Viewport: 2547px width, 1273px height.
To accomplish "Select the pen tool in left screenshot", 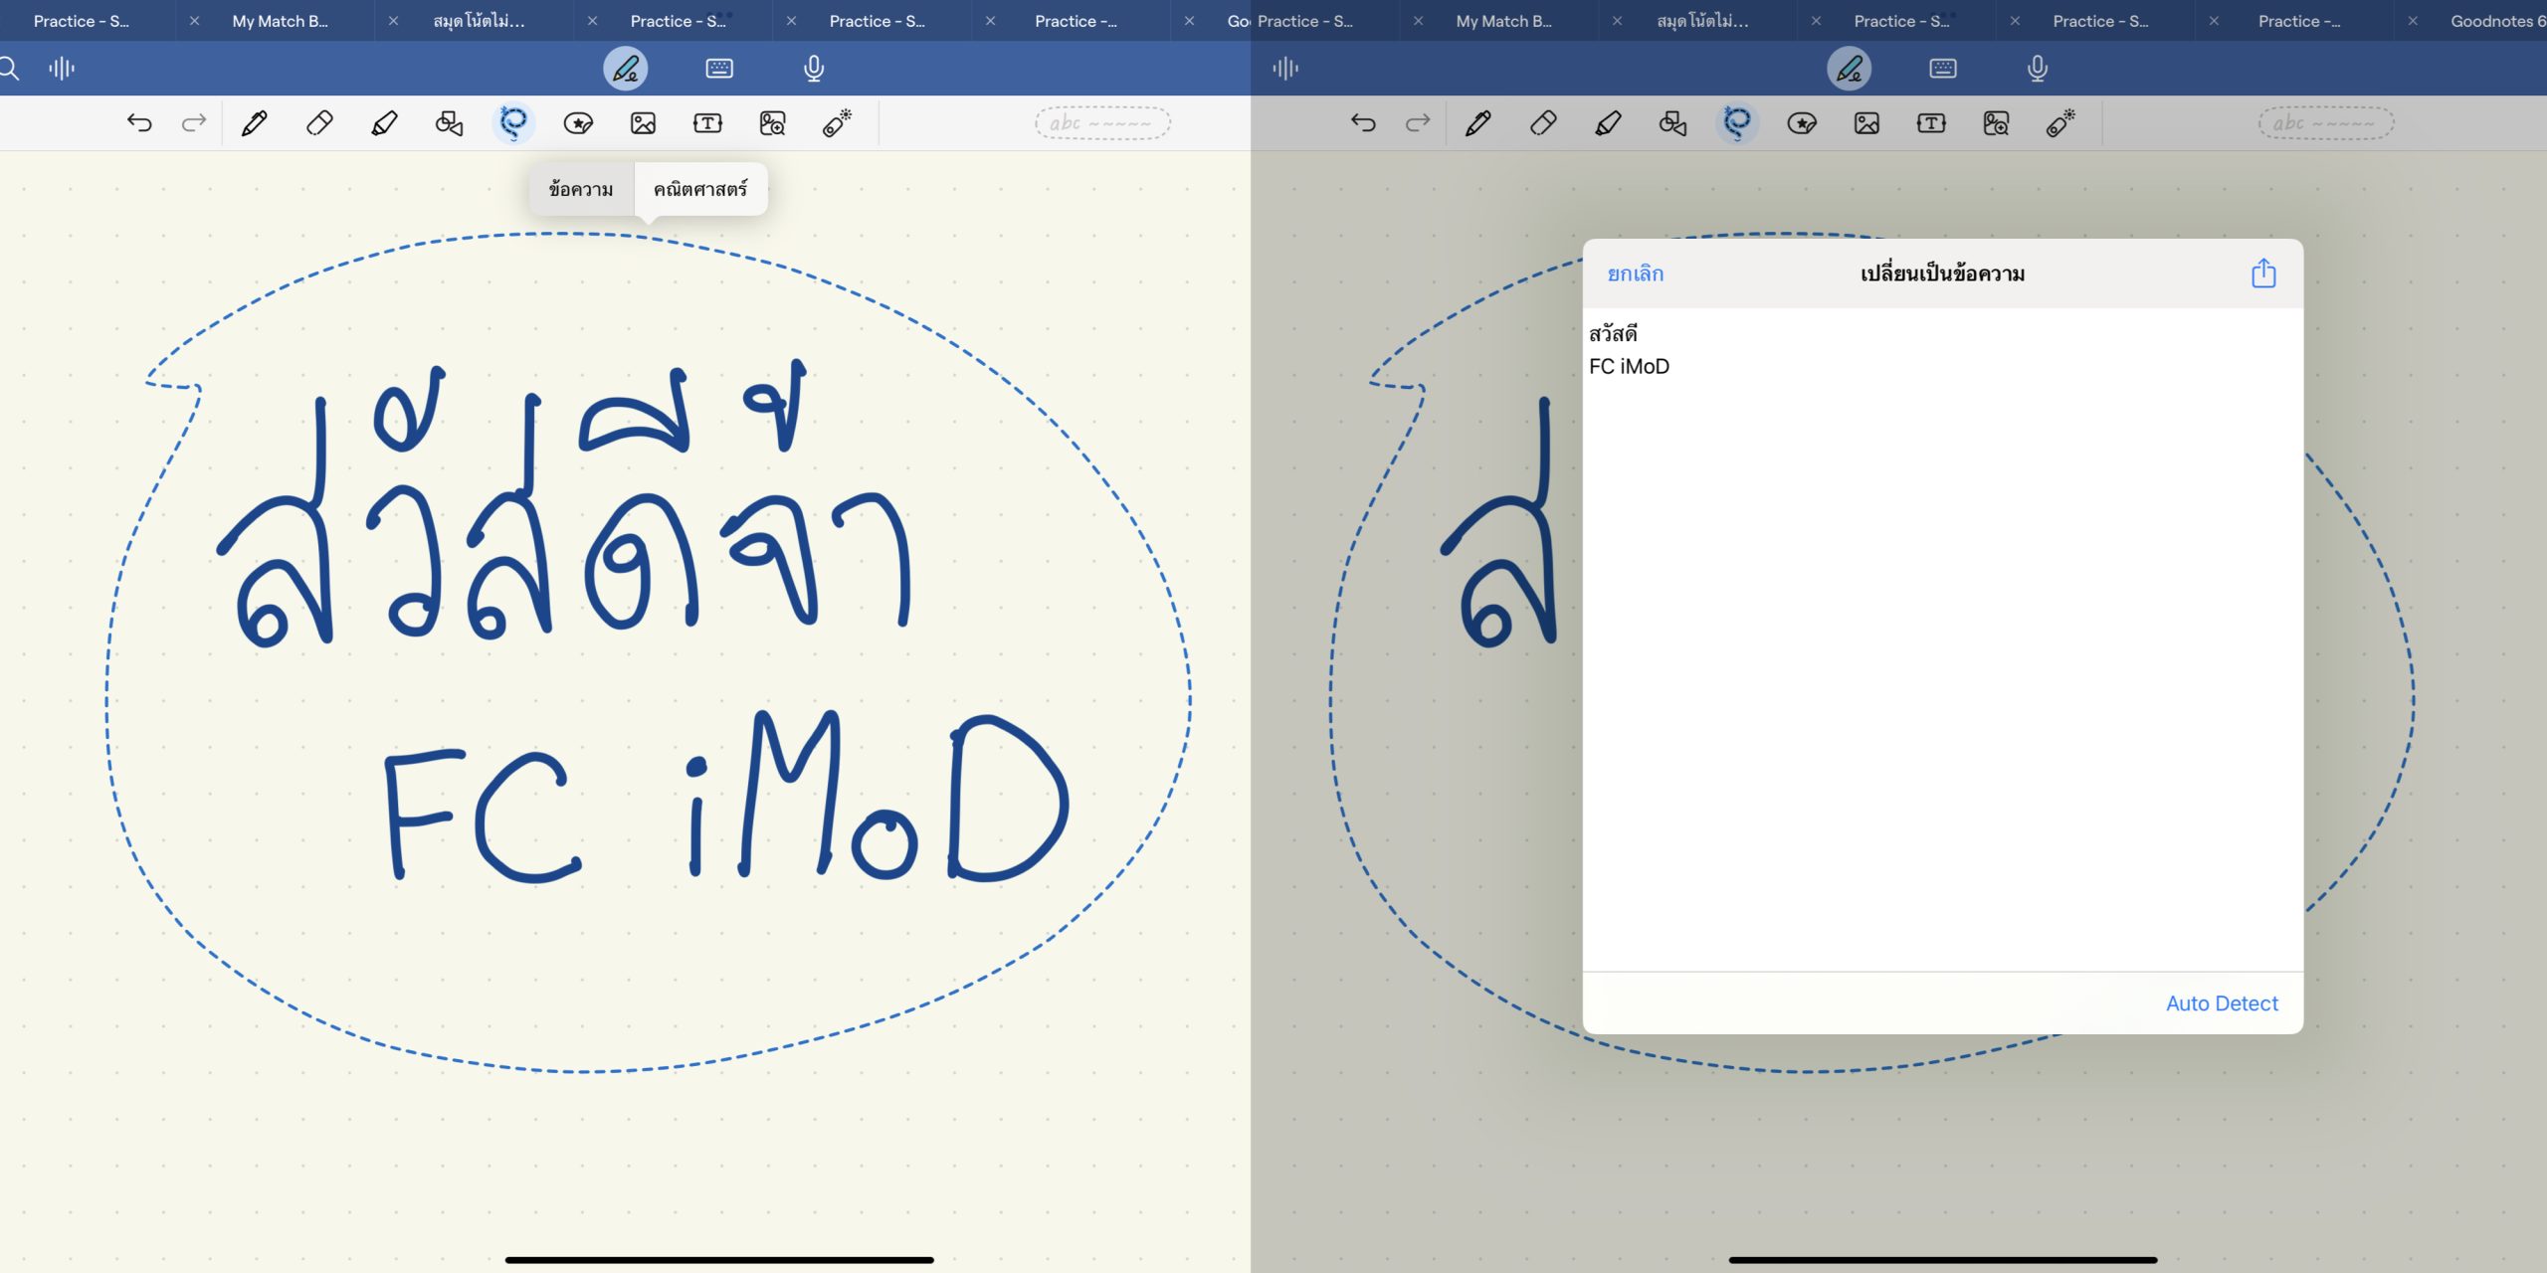I will pyautogui.click(x=255, y=123).
